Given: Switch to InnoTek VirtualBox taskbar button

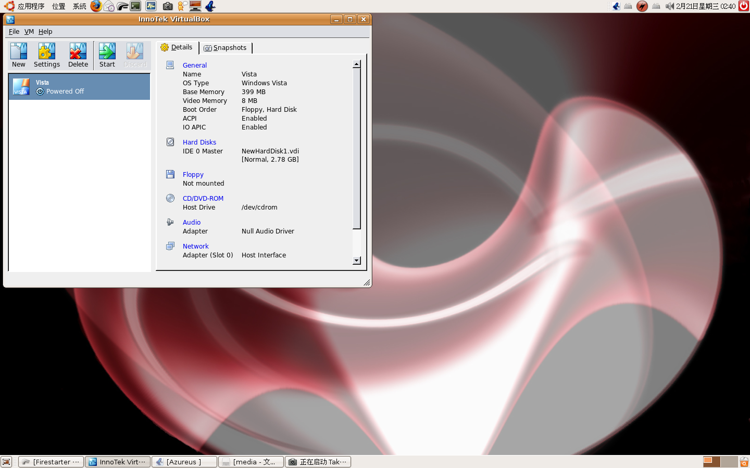Looking at the screenshot, I should (118, 462).
